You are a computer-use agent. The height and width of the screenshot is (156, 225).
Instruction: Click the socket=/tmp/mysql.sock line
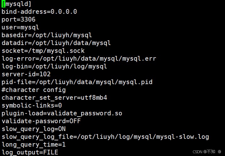point(43,51)
